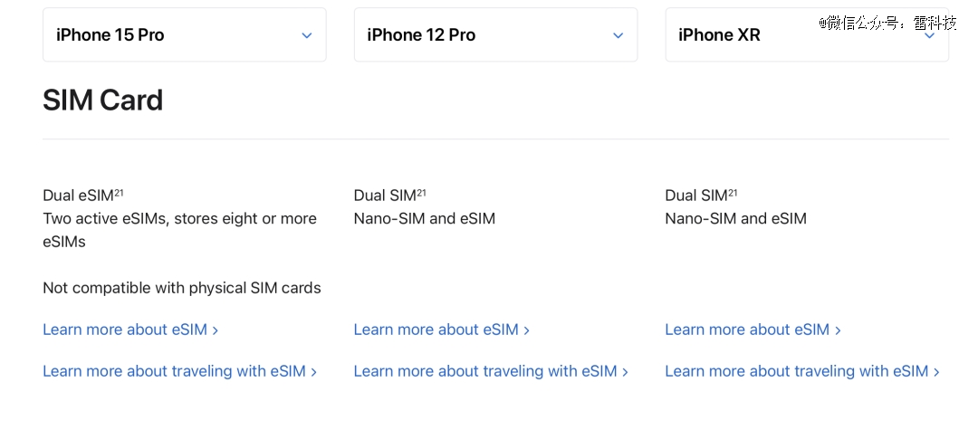Screen dimensions: 978x430
Task: Follow 'Learn more about eSIM' under iPhone 12 Pro
Action: [442, 330]
